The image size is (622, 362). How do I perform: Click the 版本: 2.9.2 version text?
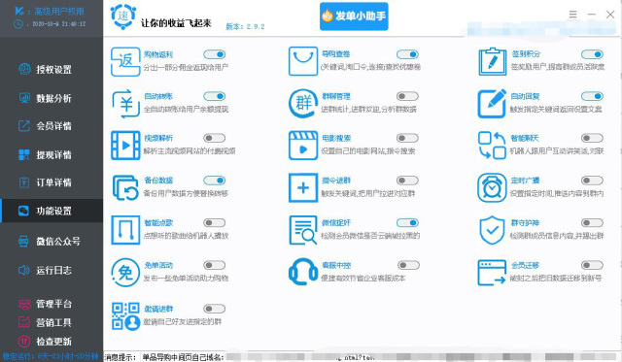click(245, 26)
